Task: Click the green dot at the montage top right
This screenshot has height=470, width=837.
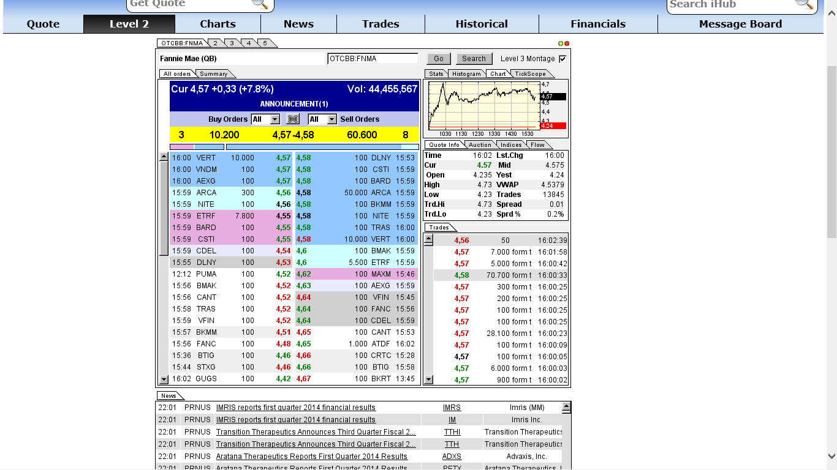Action: [559, 43]
